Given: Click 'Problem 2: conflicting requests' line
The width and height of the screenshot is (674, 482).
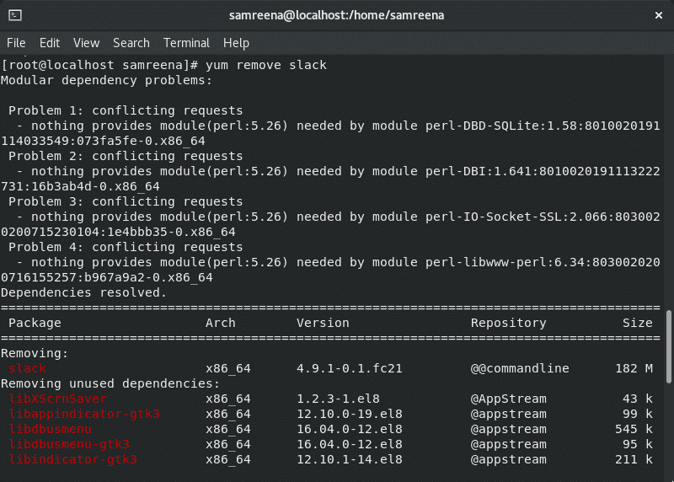Looking at the screenshot, I should 126,156.
